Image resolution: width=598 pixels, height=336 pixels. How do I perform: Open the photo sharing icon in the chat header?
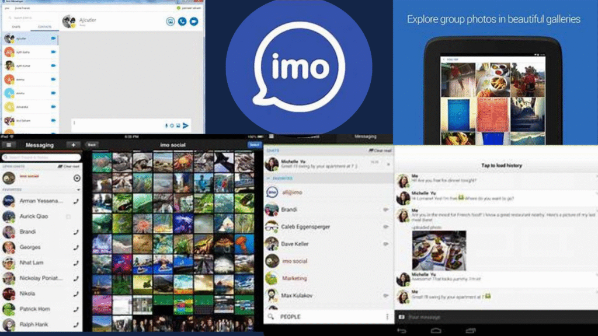click(171, 21)
